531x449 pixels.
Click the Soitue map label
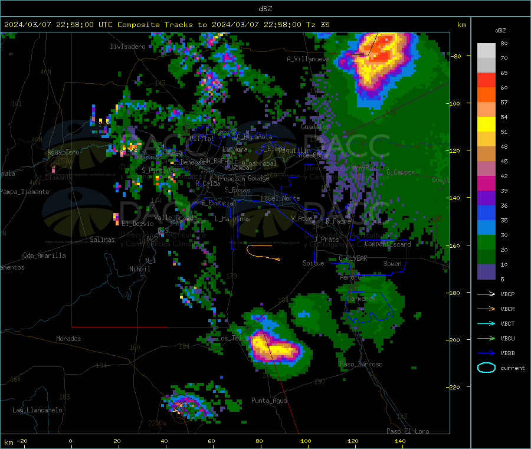click(x=313, y=263)
